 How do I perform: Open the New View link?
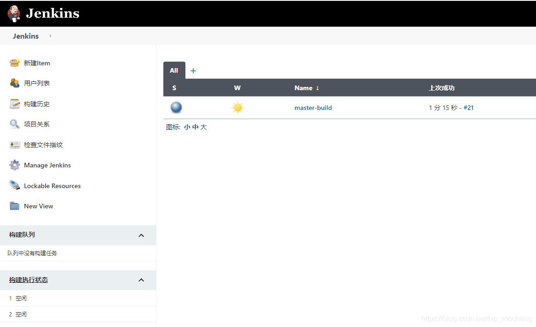(x=39, y=207)
